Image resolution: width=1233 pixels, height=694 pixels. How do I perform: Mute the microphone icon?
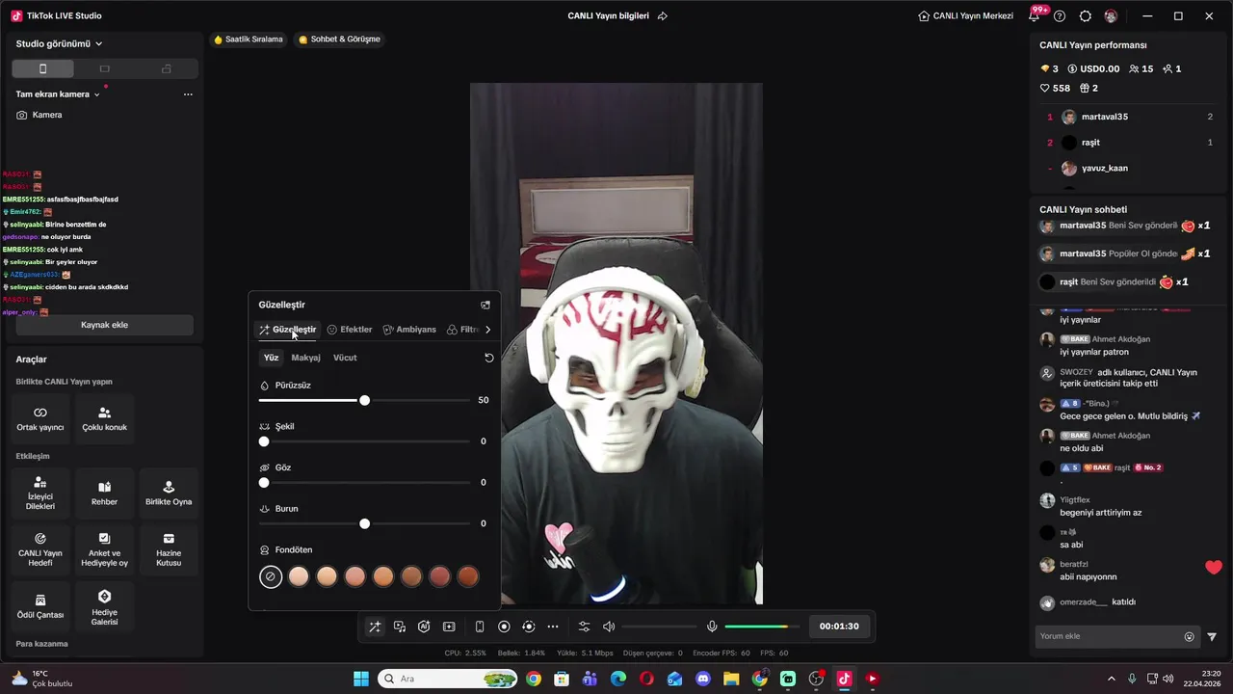712,627
